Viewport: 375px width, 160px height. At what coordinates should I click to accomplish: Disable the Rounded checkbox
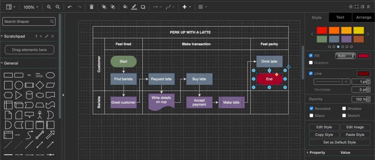click(311, 108)
